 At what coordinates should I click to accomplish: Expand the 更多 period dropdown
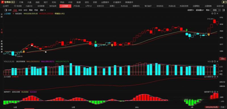(x=43, y=10)
